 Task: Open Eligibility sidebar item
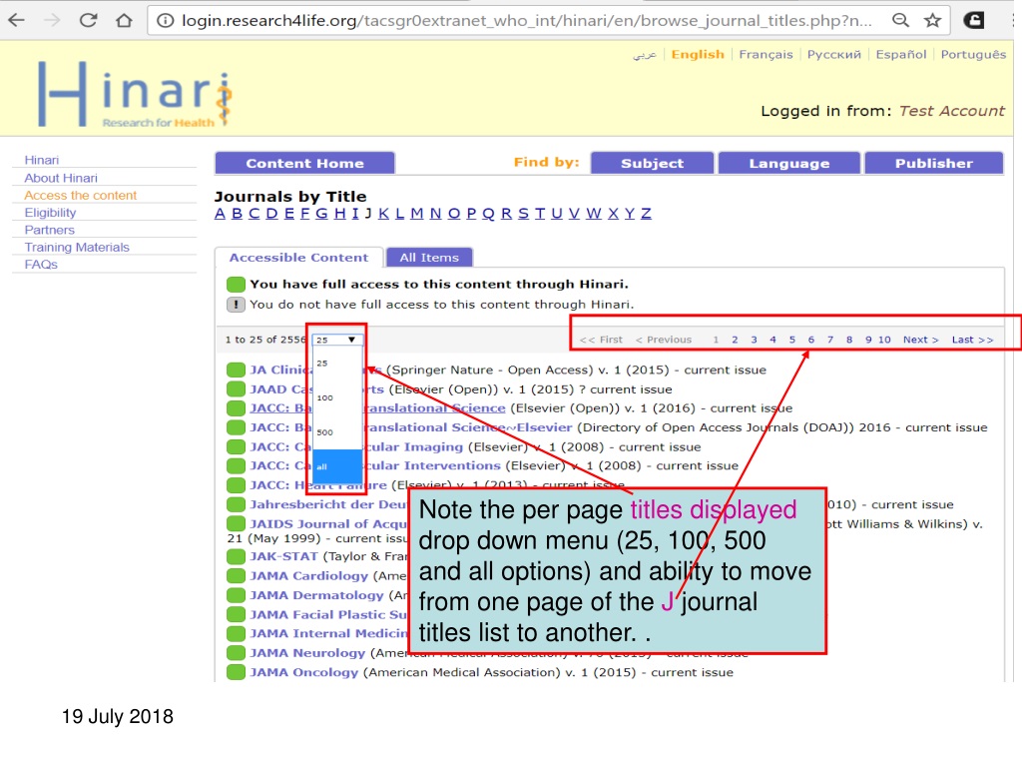pyautogui.click(x=50, y=213)
